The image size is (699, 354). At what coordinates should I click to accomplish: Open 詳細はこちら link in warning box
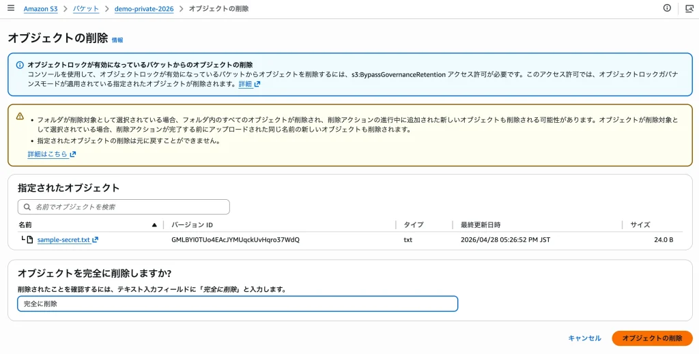(x=48, y=154)
